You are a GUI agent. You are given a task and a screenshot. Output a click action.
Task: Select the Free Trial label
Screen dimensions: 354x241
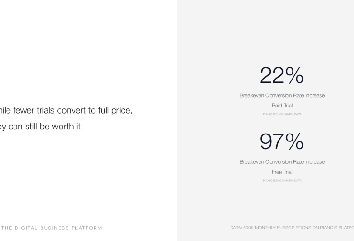tap(282, 172)
